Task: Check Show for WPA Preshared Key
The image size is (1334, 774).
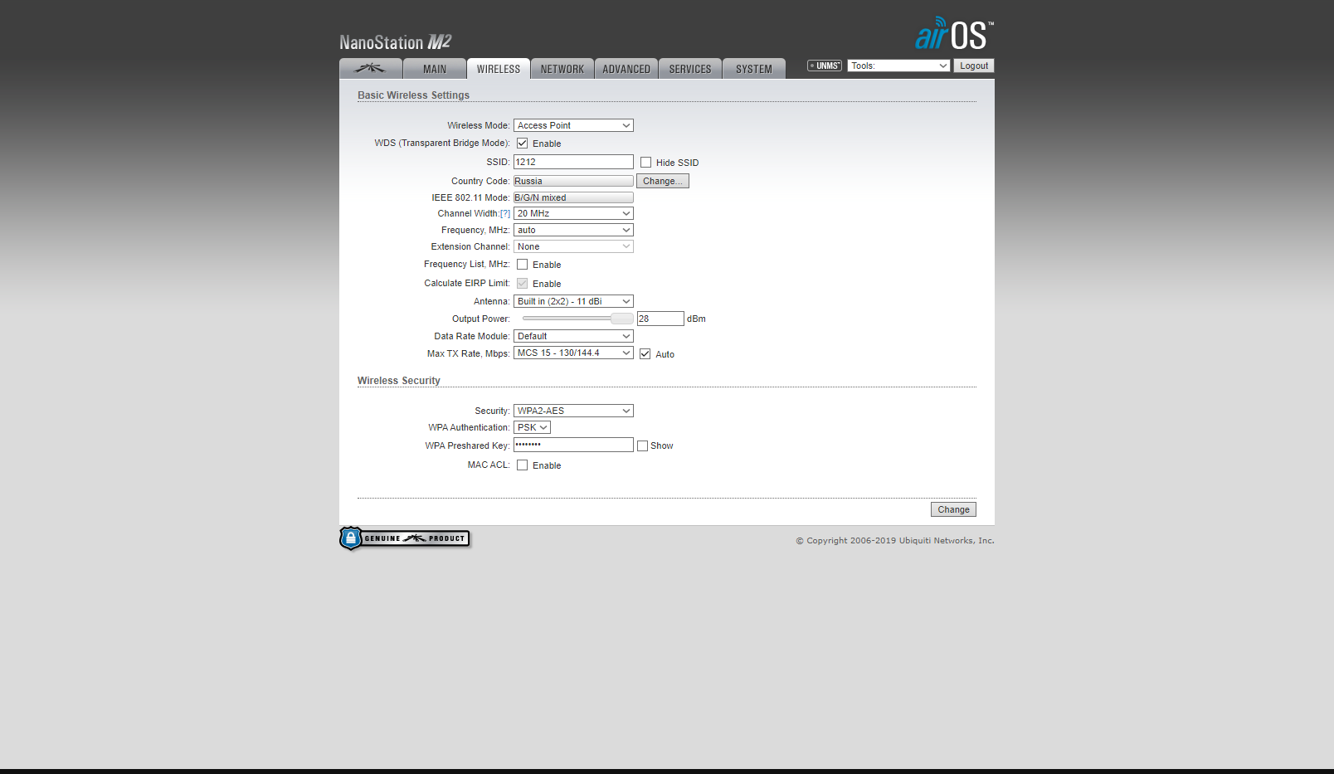Action: pos(642,446)
